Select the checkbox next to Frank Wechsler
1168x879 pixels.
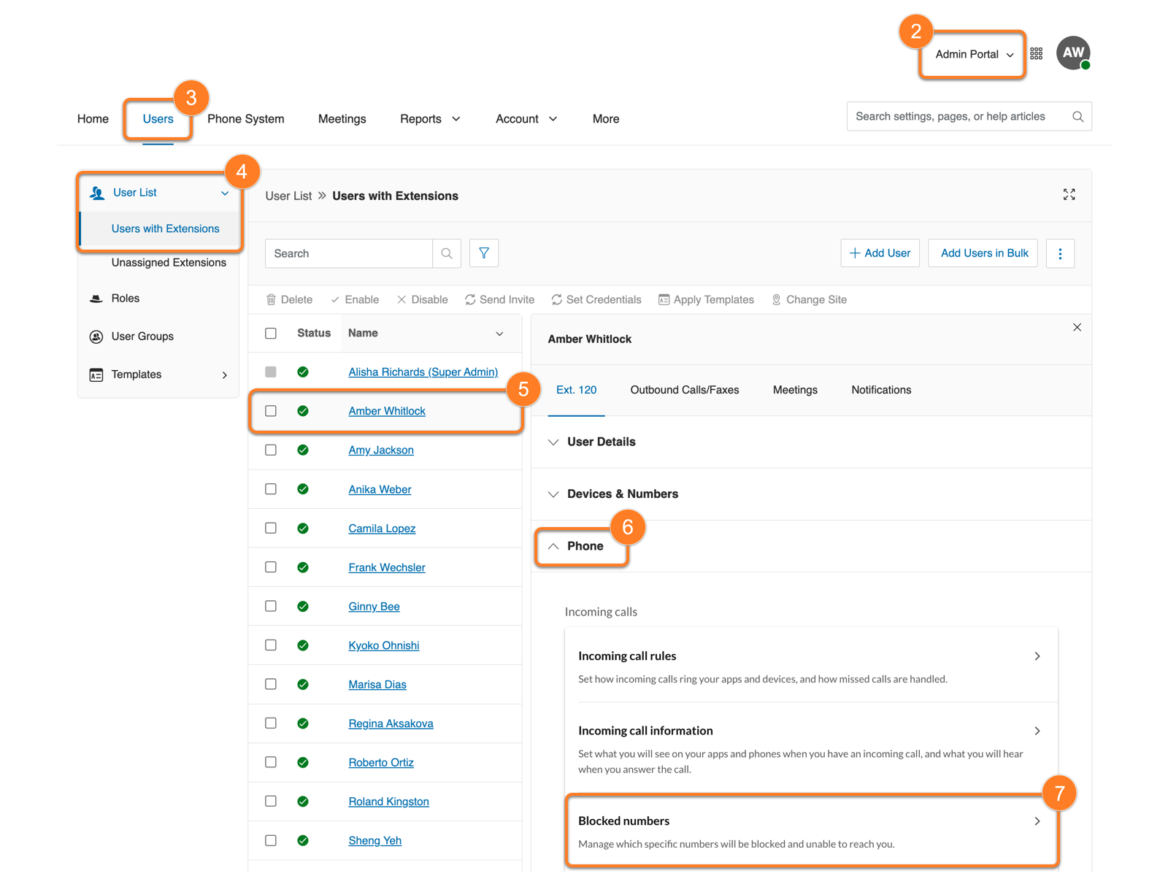click(x=271, y=567)
